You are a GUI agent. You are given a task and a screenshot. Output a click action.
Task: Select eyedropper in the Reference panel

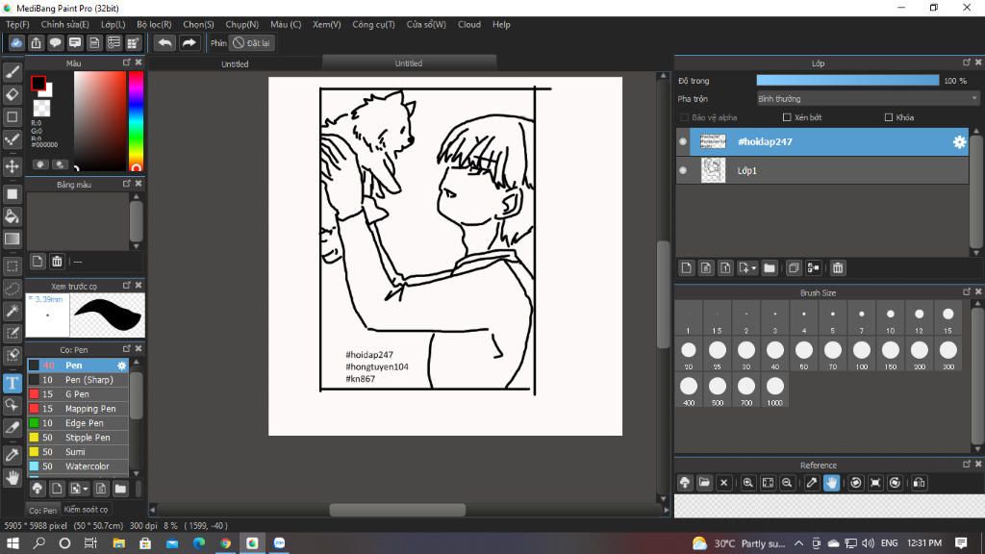pyautogui.click(x=812, y=483)
